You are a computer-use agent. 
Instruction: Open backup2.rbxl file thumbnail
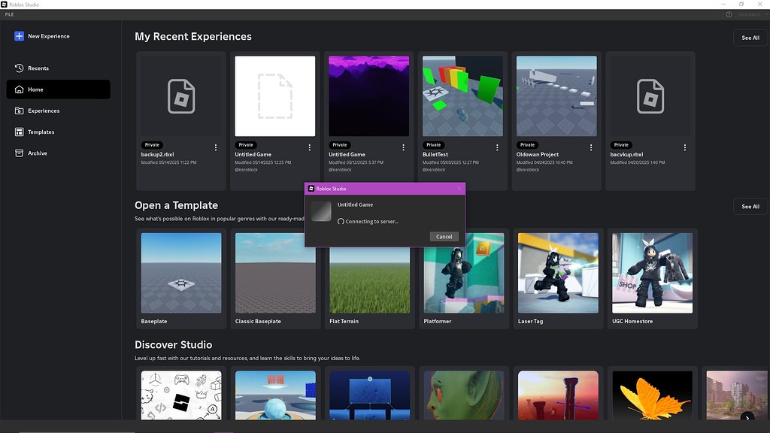point(181,96)
